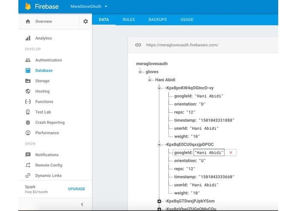Image resolution: width=297 pixels, height=211 pixels.
Task: Click the Notifications message icon
Action: 28,155
